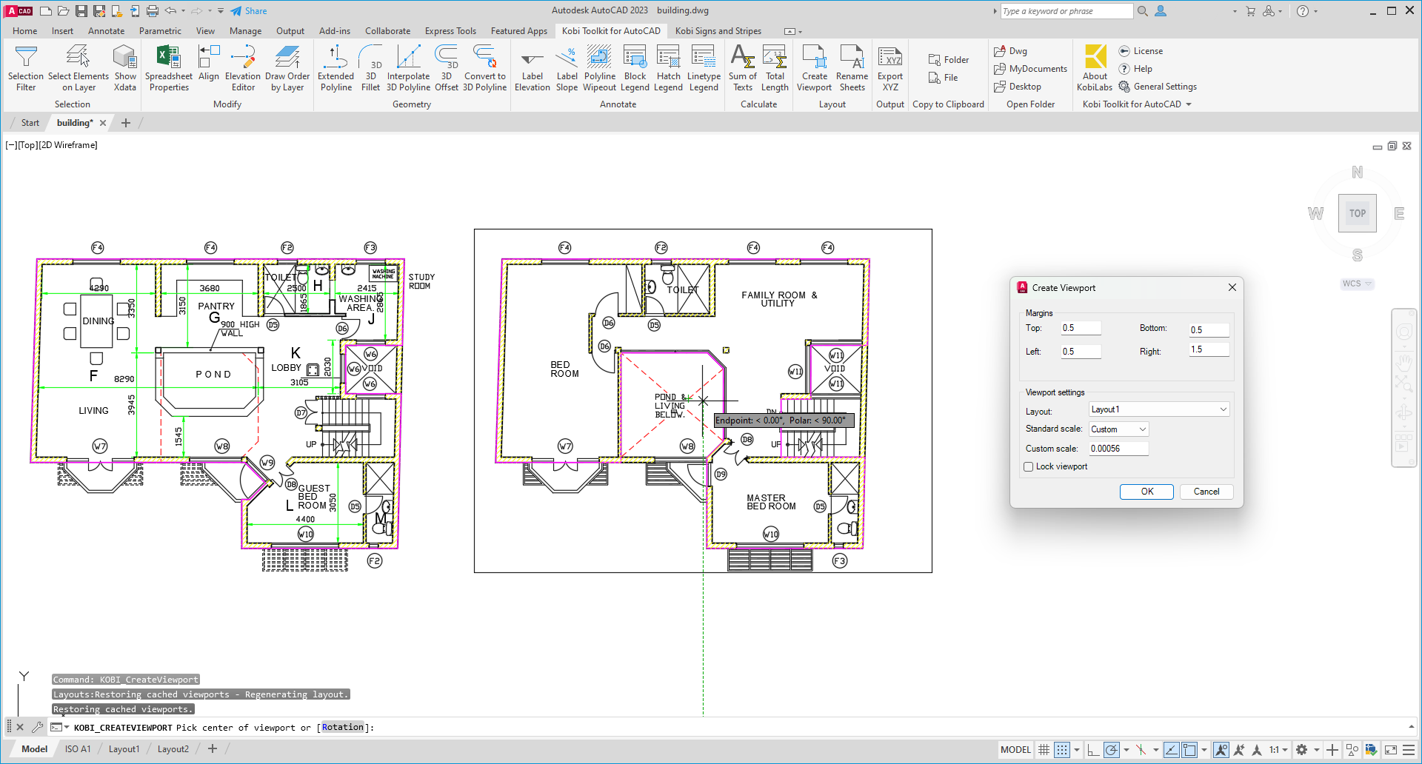Activate the Align tool

click(209, 64)
